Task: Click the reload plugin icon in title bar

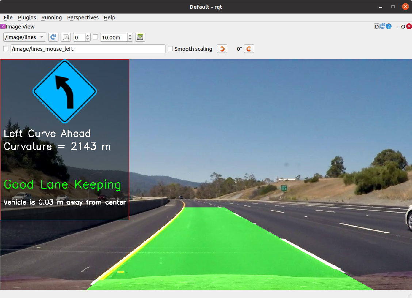Action: 382,26
